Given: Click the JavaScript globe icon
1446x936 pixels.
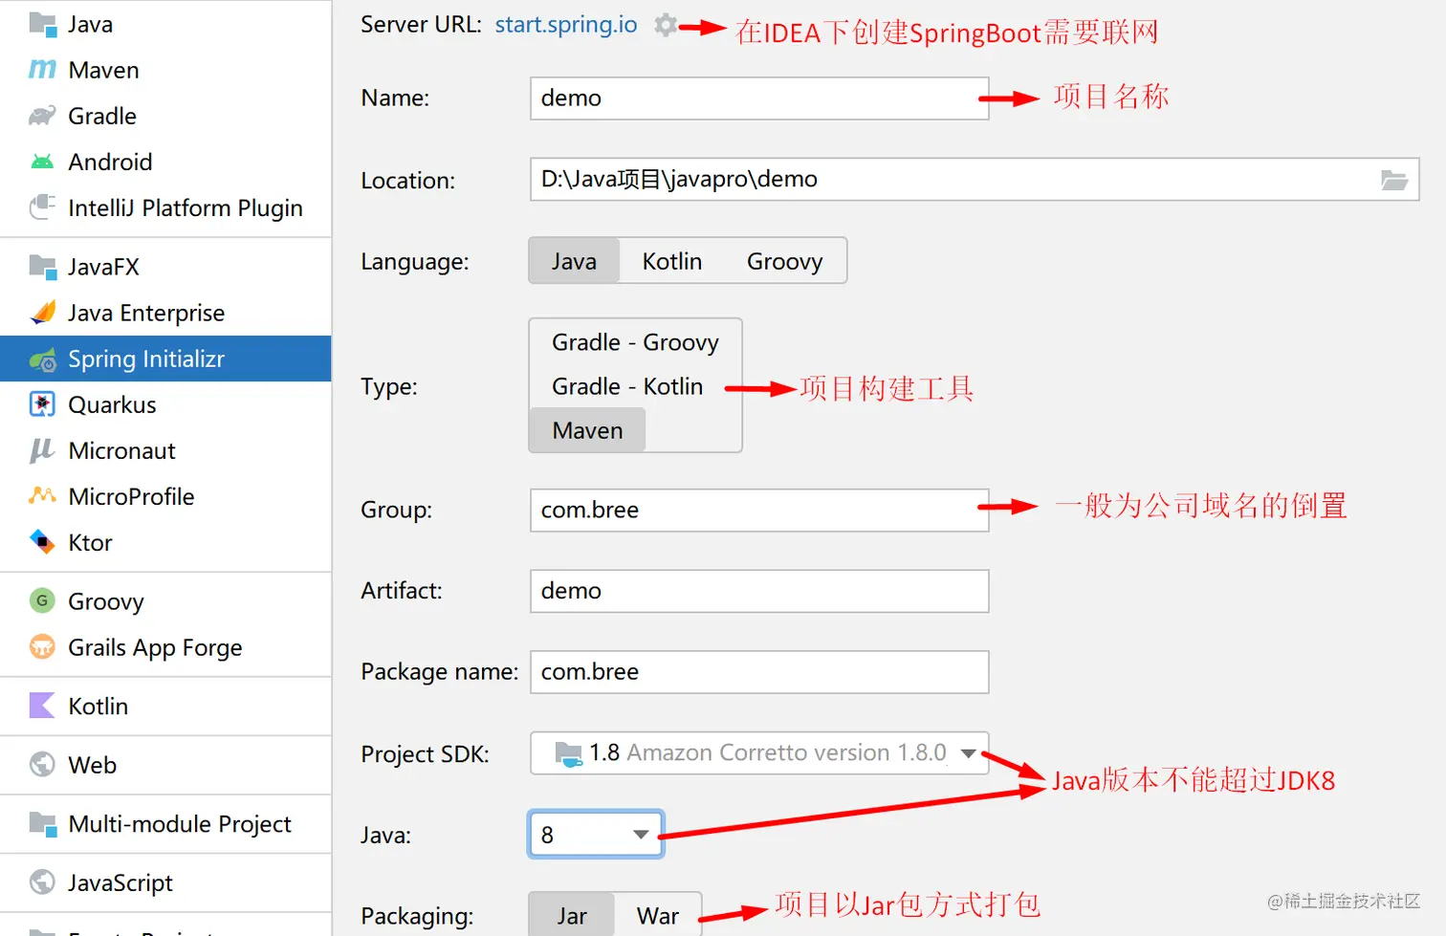Looking at the screenshot, I should click(42, 882).
